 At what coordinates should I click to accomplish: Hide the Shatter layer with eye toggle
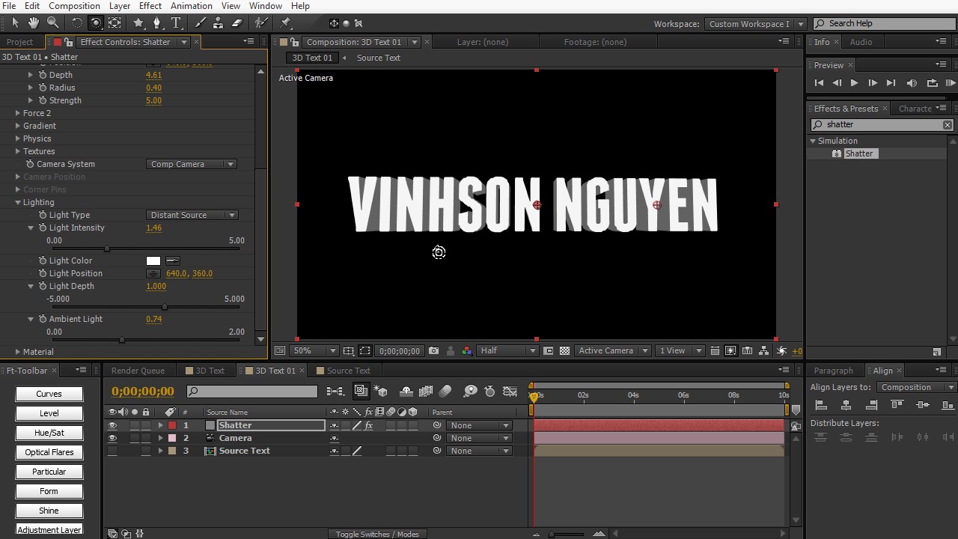[112, 425]
